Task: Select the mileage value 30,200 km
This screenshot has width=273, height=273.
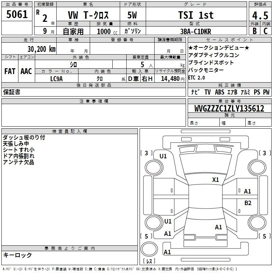Action: [42, 49]
